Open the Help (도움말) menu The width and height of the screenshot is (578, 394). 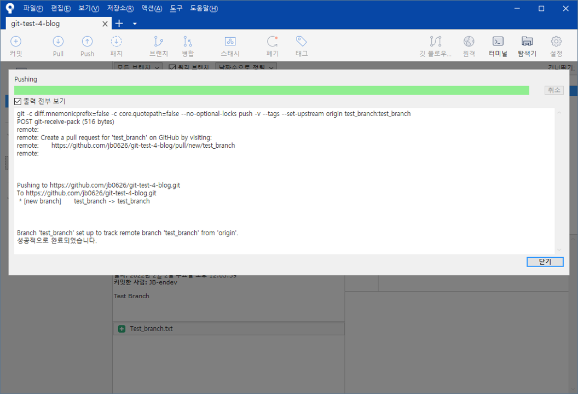coord(204,8)
